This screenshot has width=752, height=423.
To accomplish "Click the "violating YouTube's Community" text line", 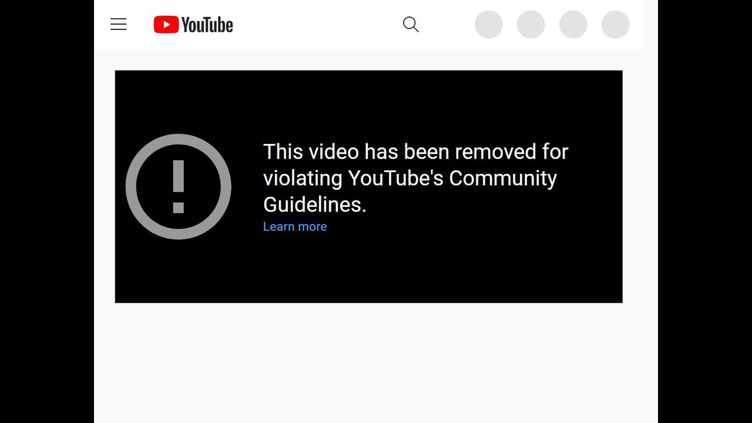I will [410, 178].
